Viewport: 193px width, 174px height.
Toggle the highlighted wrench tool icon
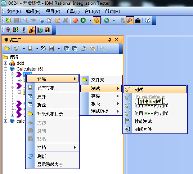pos(130,20)
